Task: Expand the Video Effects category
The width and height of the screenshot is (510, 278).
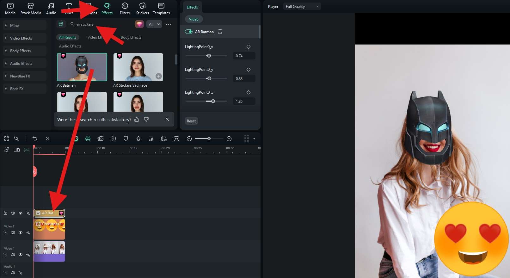Action: coord(24,38)
